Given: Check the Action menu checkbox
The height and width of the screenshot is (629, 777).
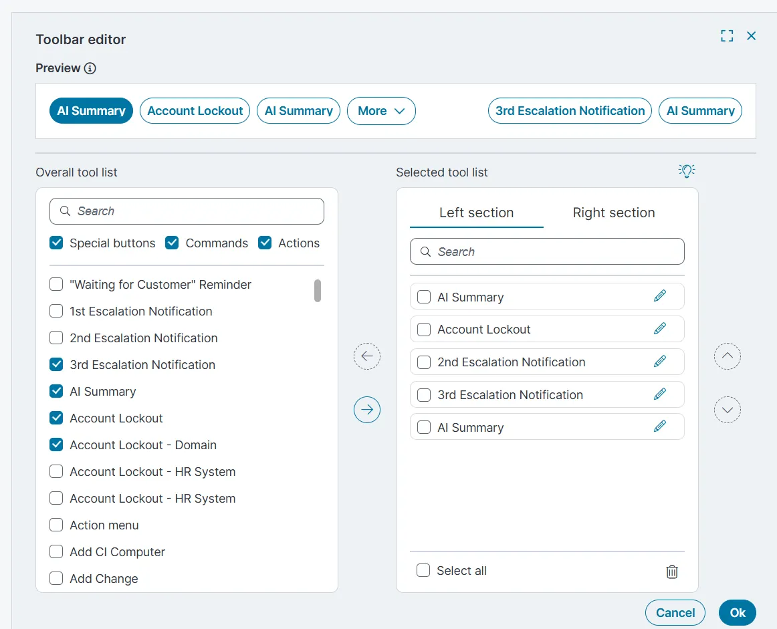Looking at the screenshot, I should click(x=56, y=525).
